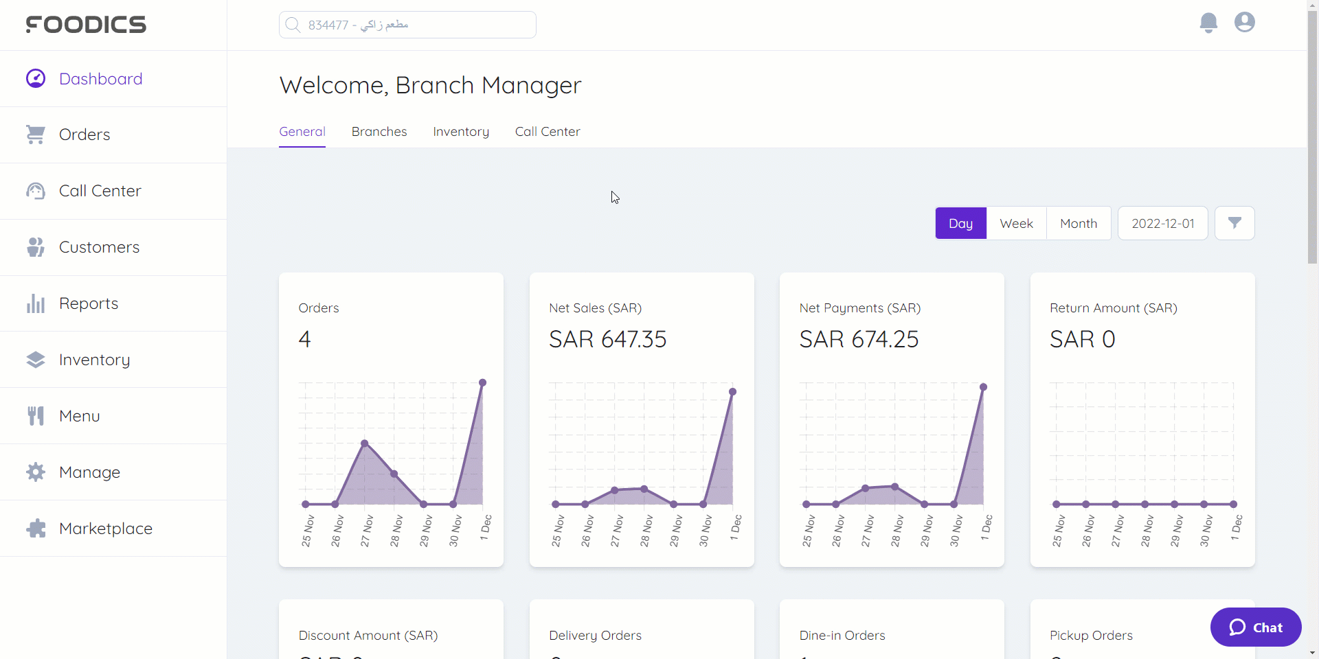Open the filter funnel button
Image resolution: width=1319 pixels, height=659 pixels.
pyautogui.click(x=1235, y=223)
